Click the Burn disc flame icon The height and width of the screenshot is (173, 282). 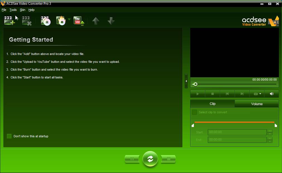61,21
